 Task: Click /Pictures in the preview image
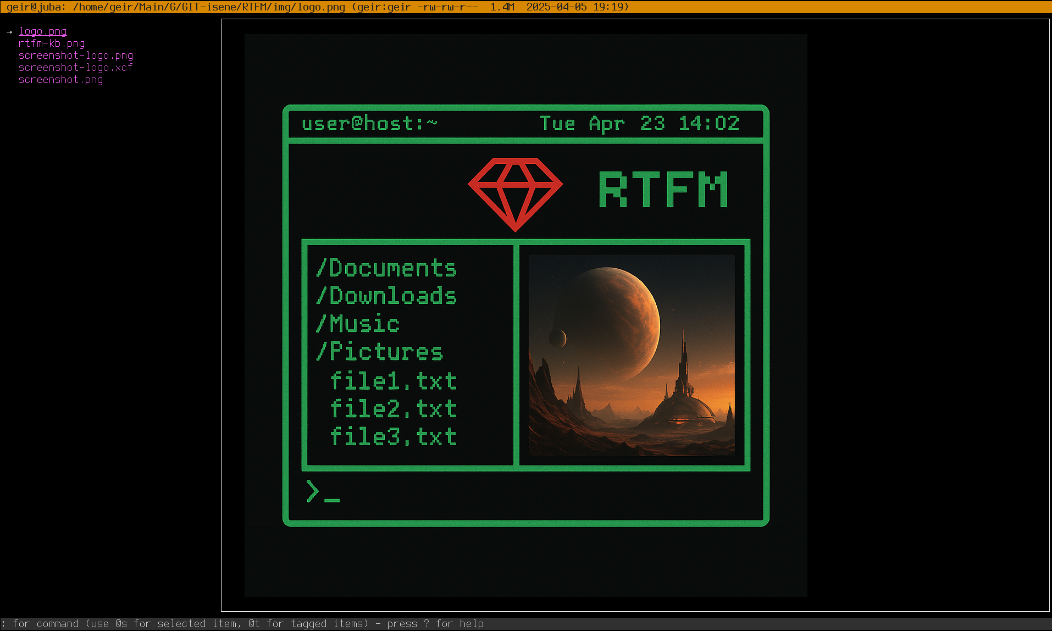379,352
